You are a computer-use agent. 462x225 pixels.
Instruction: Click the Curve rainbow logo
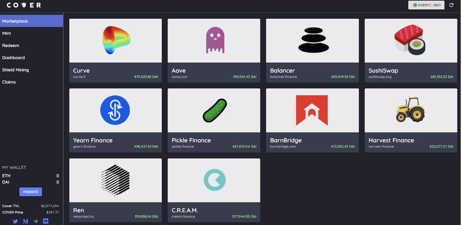[x=116, y=40]
